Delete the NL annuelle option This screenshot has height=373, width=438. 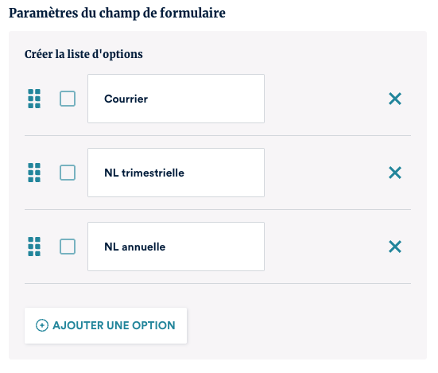click(x=395, y=247)
